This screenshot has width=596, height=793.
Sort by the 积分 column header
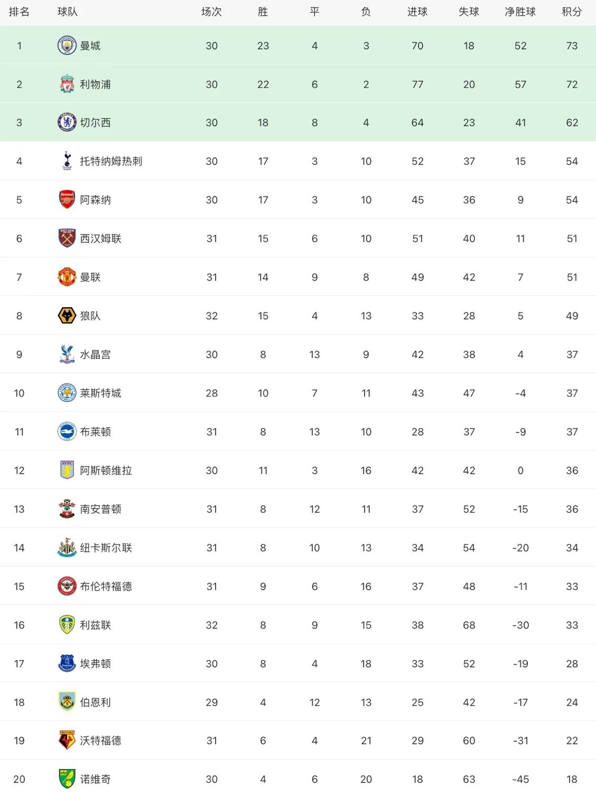point(572,12)
